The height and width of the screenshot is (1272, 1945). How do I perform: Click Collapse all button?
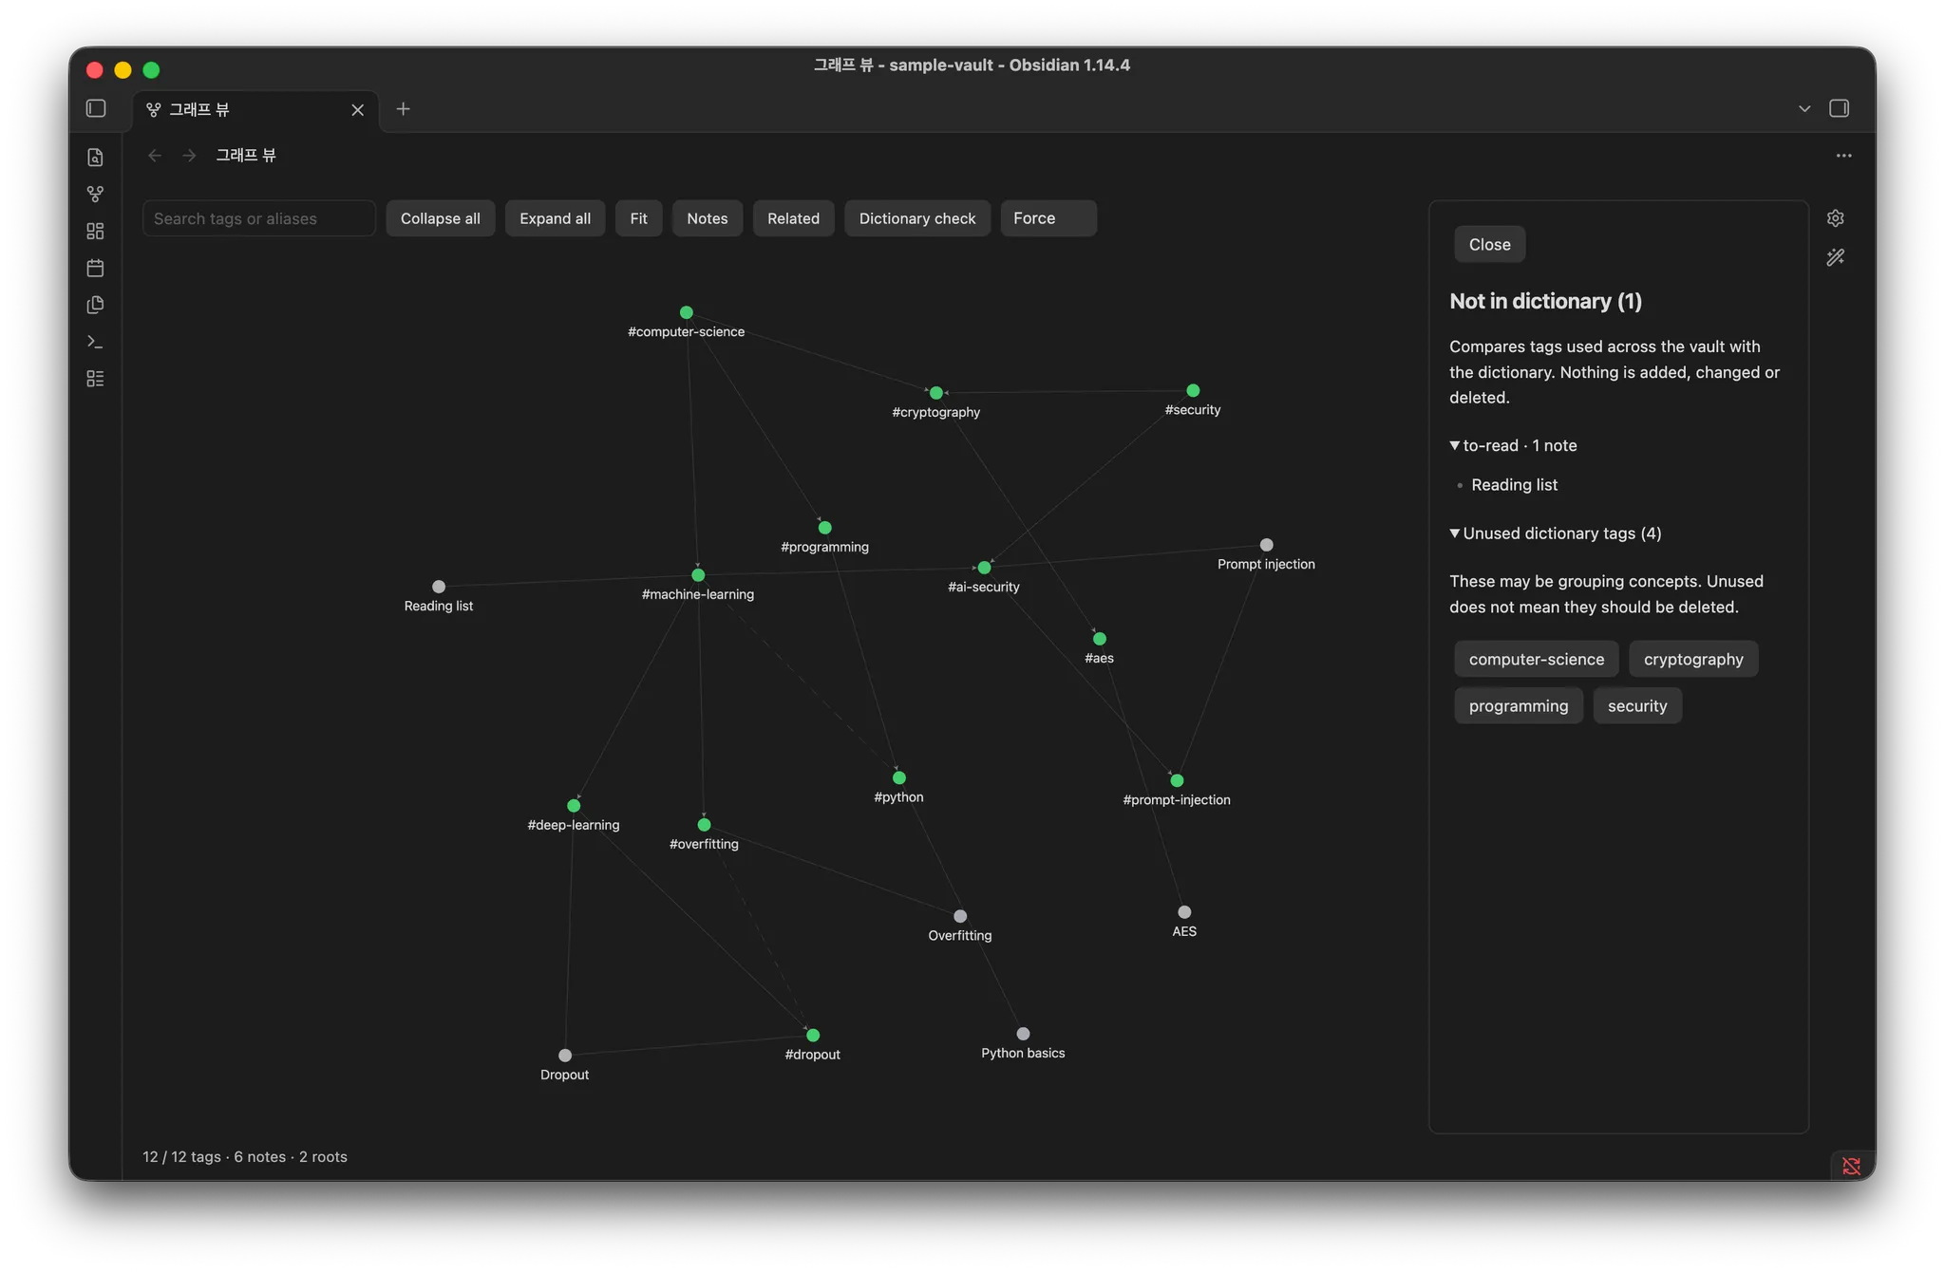click(x=440, y=218)
